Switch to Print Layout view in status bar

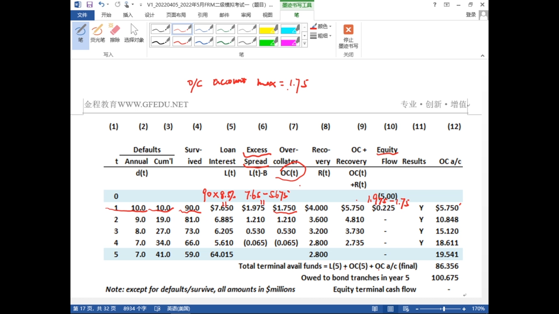[x=390, y=309]
